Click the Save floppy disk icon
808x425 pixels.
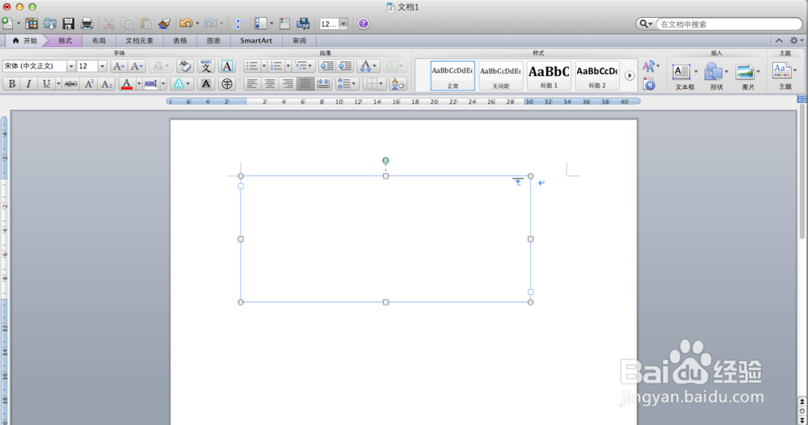[69, 23]
